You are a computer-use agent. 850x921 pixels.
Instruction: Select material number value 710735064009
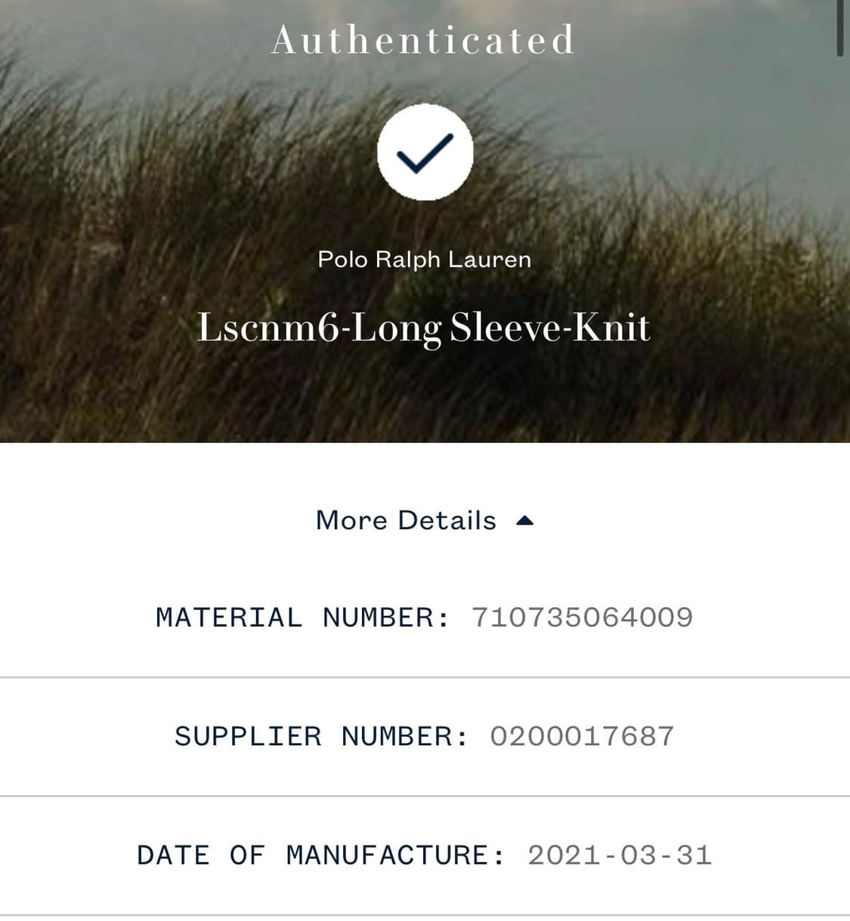(582, 618)
